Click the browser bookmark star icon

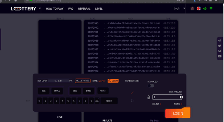click(183, 1)
